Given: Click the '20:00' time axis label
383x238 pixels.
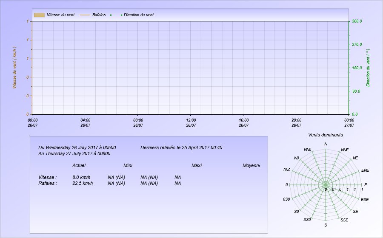Looking at the screenshot, I should 296,120.
